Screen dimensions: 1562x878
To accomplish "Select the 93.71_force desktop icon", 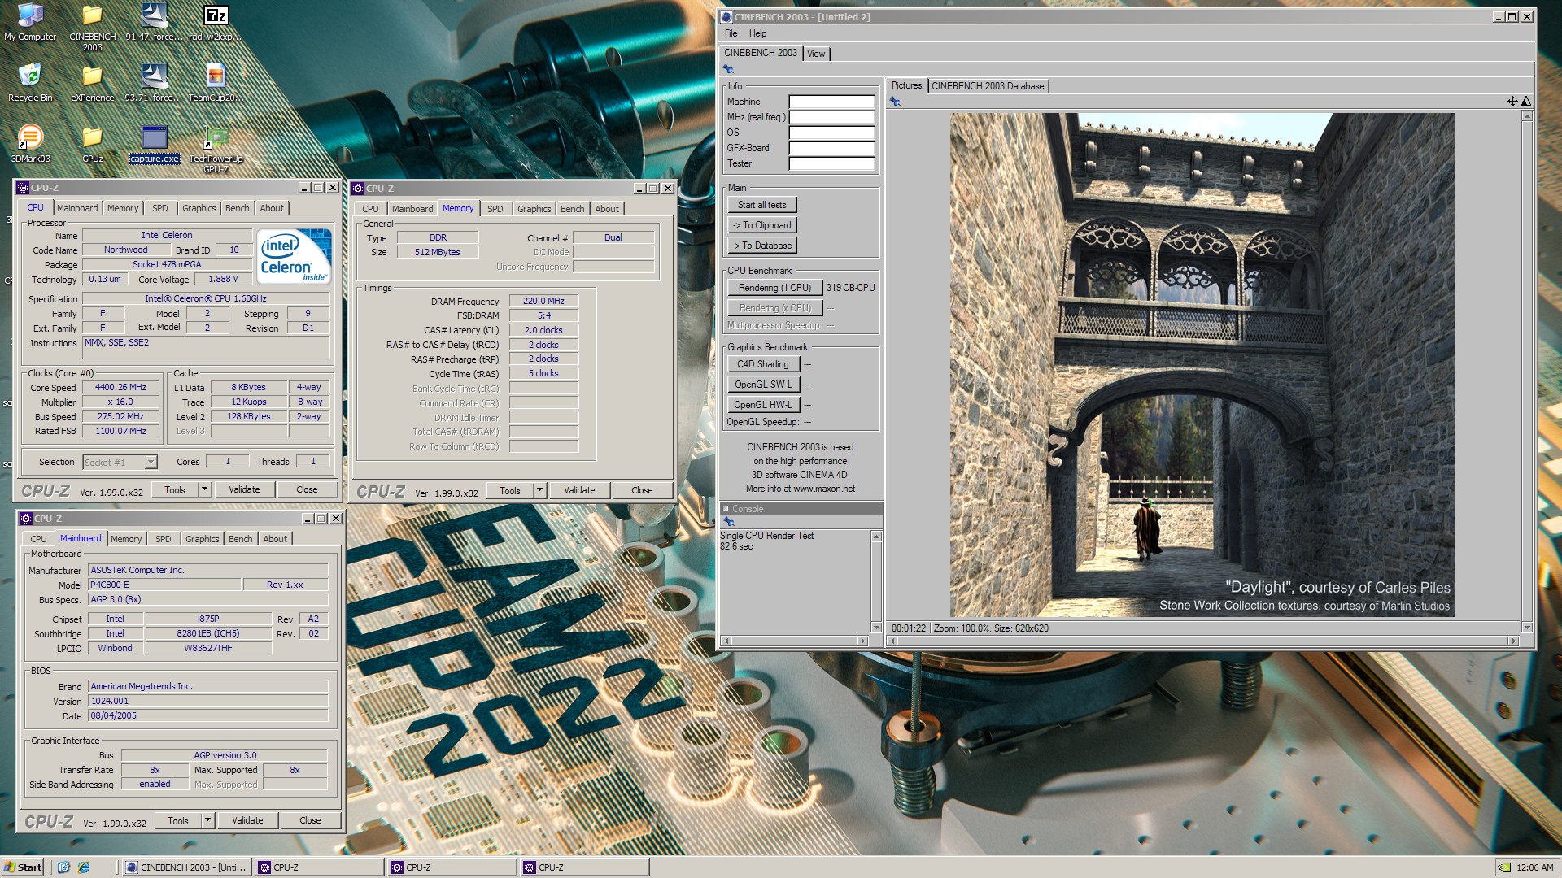I will 154,83.
